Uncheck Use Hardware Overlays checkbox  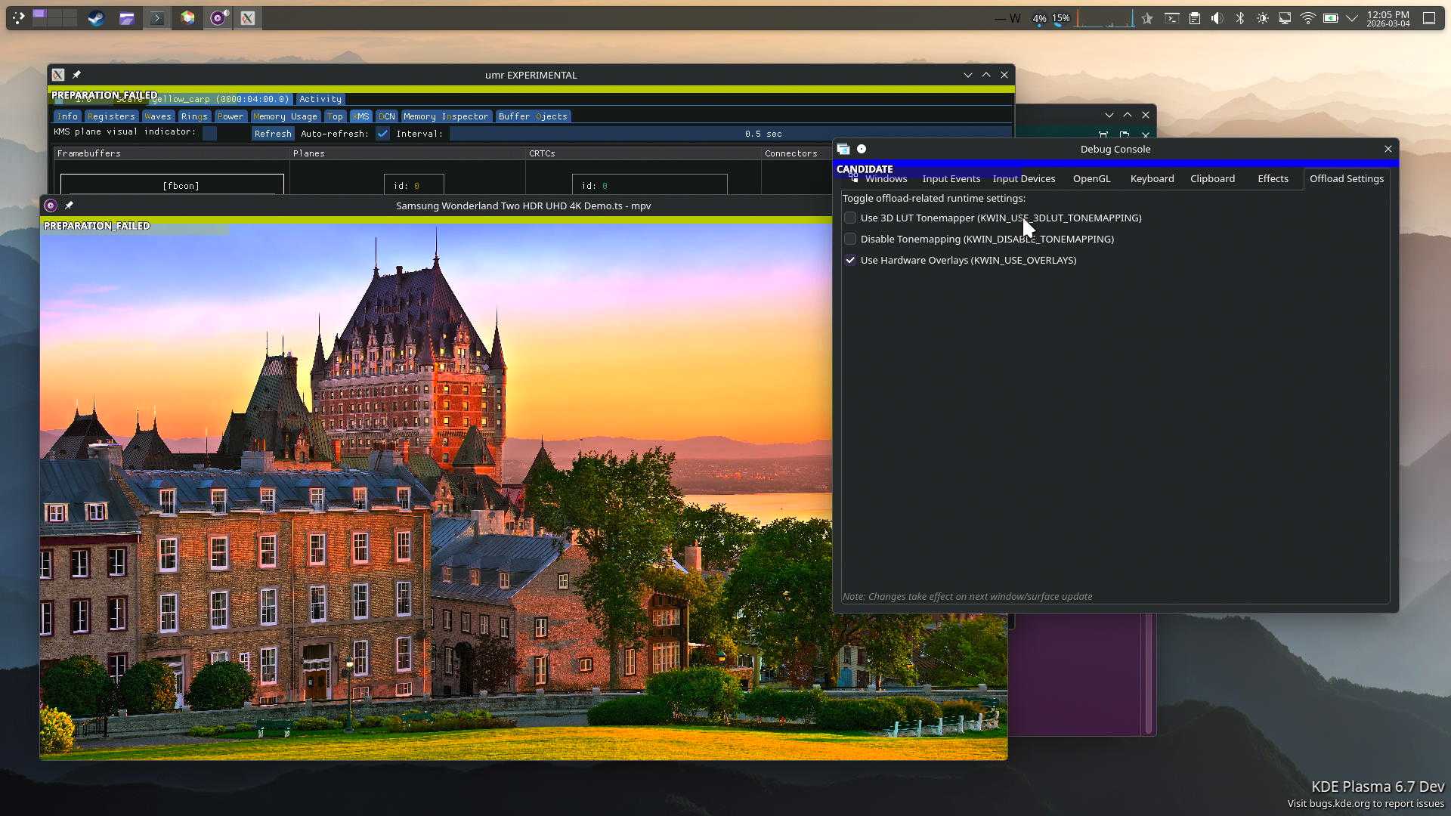coord(850,260)
